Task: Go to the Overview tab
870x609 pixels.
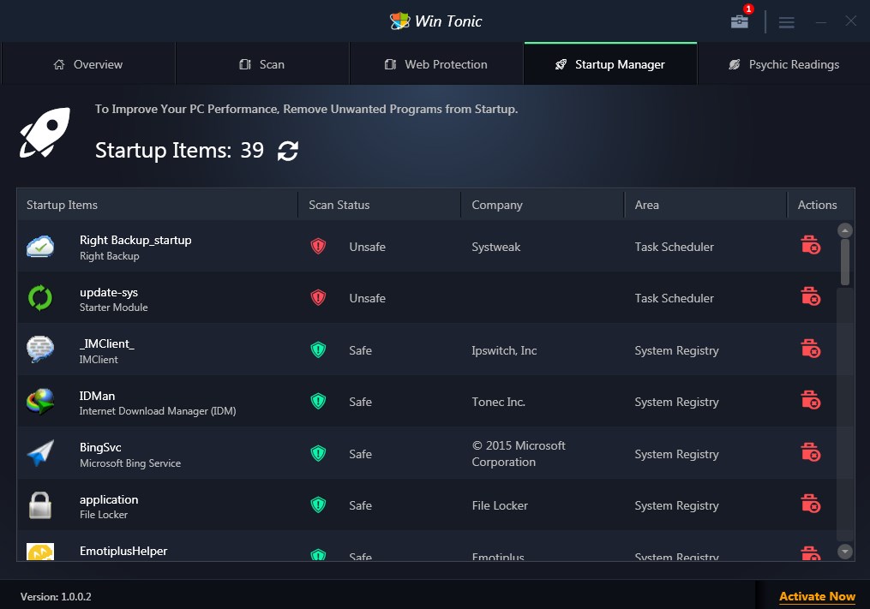Action: [88, 63]
